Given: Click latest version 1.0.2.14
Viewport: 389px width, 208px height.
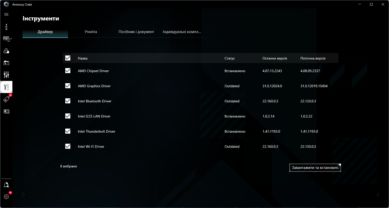Looking at the screenshot, I should pos(268,116).
